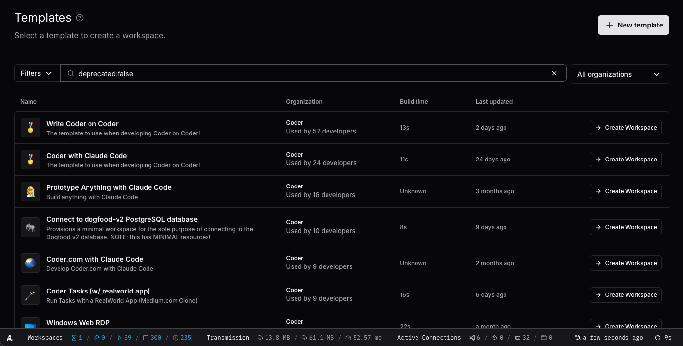Open the Filters dropdown
683x346 pixels.
tap(37, 73)
